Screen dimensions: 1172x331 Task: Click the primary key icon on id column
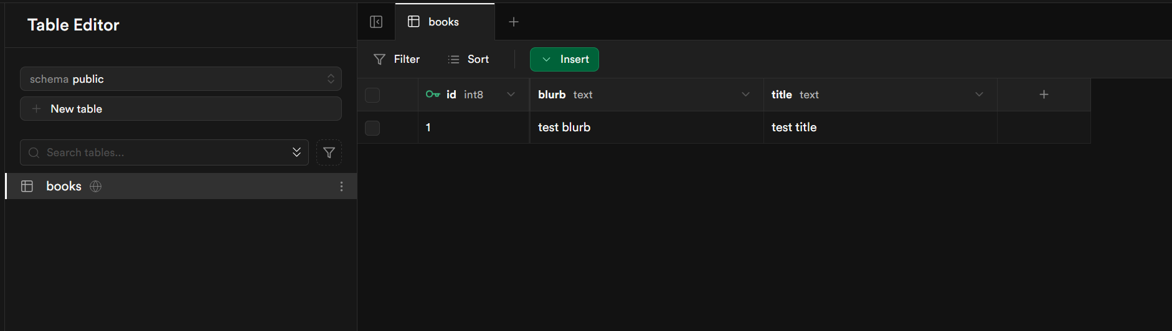433,95
